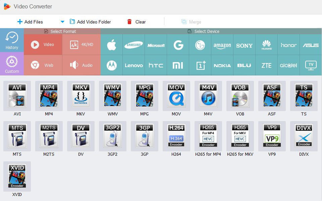Select the DIVX encoder format

pyautogui.click(x=304, y=136)
